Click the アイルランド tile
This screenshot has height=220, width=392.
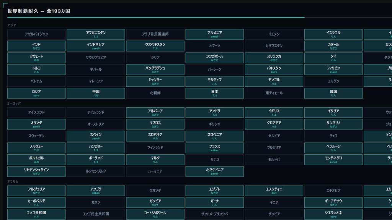pyautogui.click(x=96, y=113)
